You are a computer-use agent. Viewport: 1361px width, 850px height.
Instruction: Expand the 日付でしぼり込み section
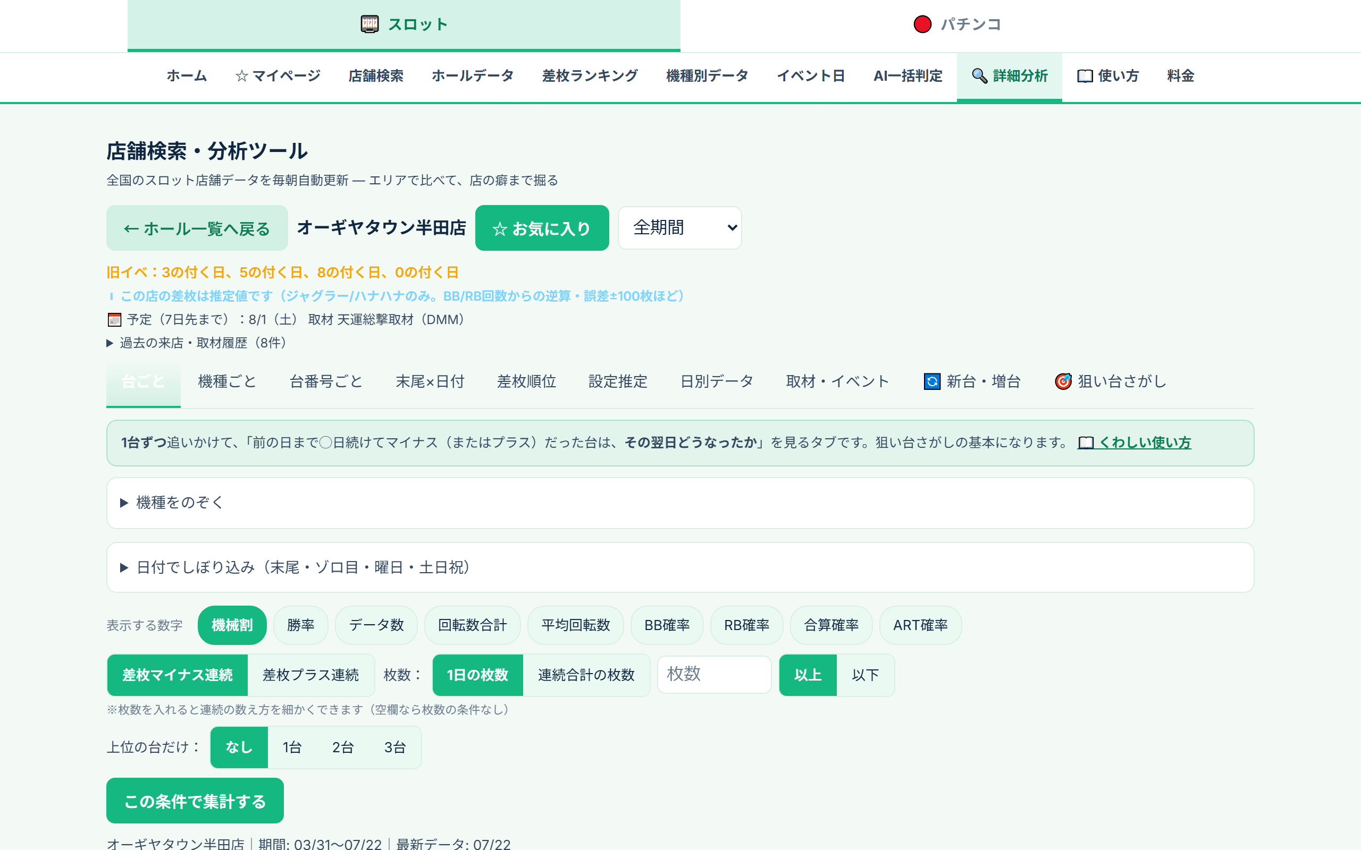[680, 567]
